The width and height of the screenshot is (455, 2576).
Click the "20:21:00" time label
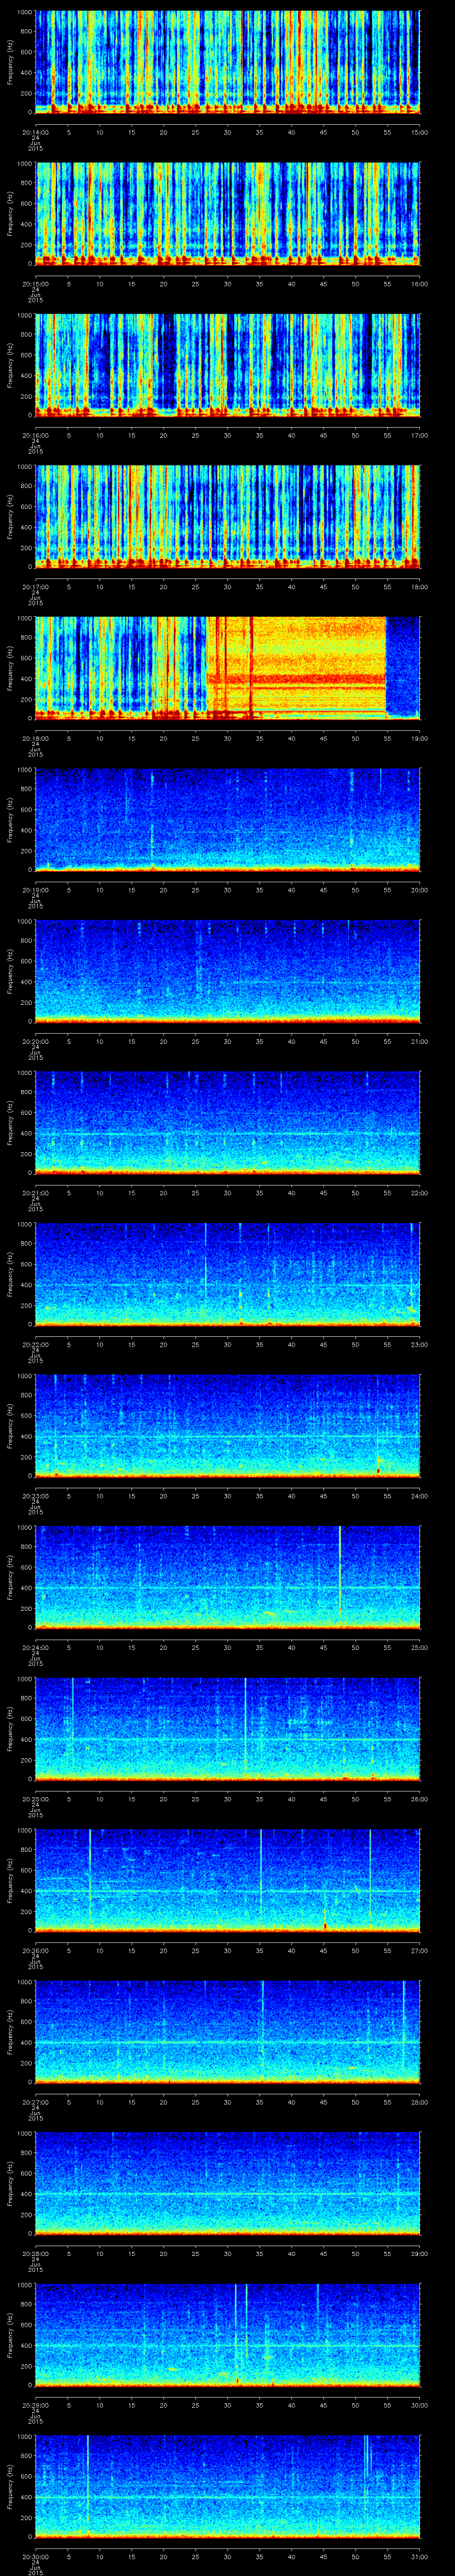click(x=35, y=1192)
